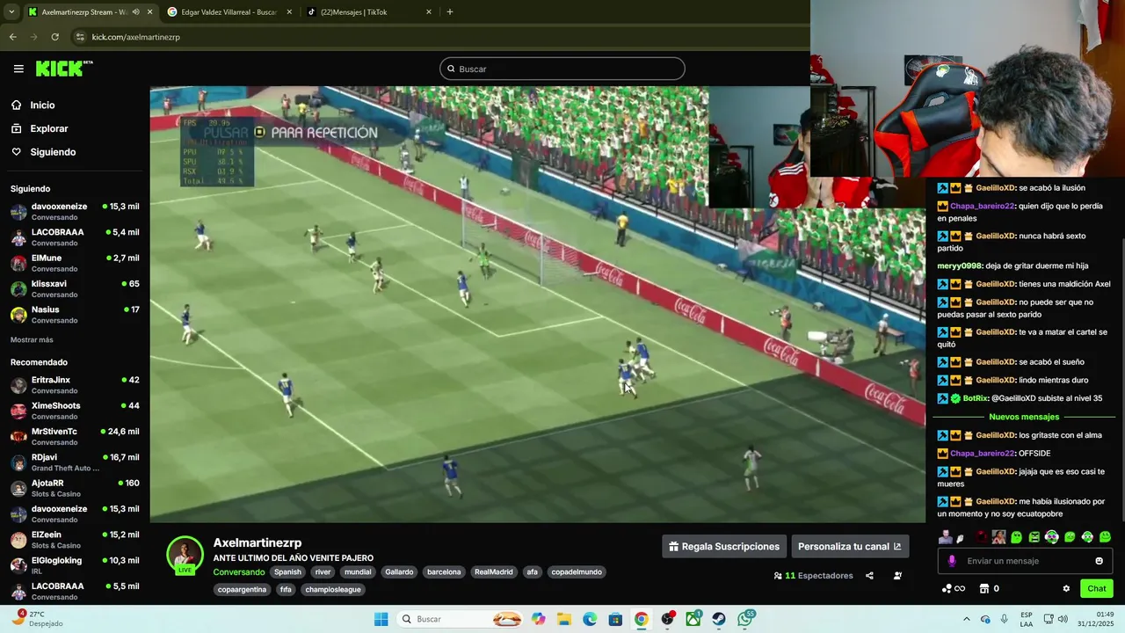Viewport: 1125px width, 633px height.
Task: Go to Inicio in the sidebar
Action: tap(42, 105)
